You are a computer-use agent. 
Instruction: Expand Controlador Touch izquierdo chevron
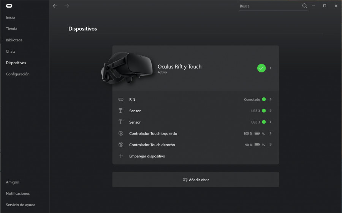point(271,133)
